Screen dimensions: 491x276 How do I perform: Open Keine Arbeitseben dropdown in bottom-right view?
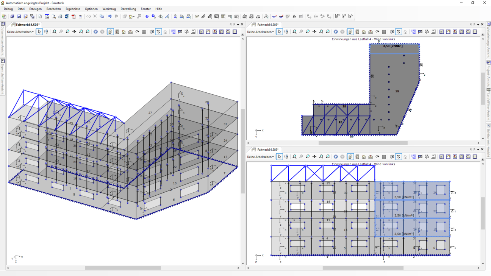[x=260, y=157]
